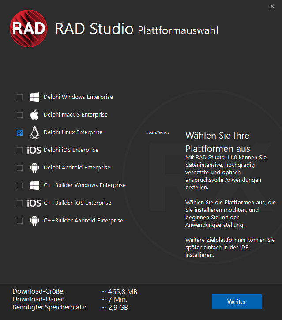282x320 pixels.
Task: Uncheck the Delphi Linux Enterprise checkbox
Action: (19, 133)
